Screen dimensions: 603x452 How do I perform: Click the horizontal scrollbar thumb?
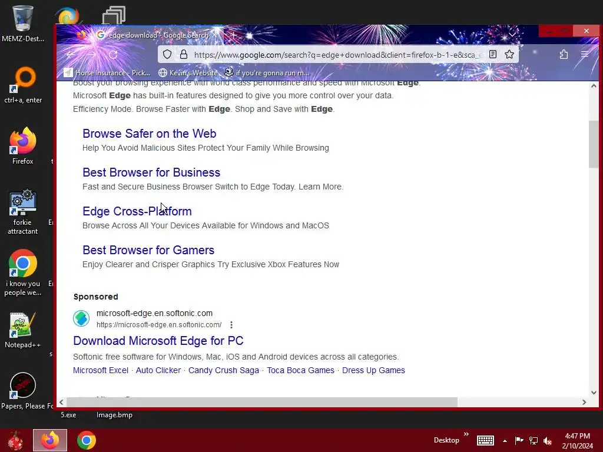click(262, 402)
